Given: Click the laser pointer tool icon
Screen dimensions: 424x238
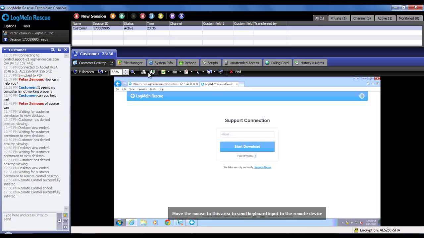Looking at the screenshot, I should point(197,72).
